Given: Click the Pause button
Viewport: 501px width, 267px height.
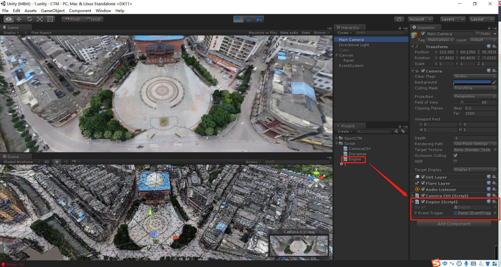Looking at the screenshot, I should pos(248,19).
